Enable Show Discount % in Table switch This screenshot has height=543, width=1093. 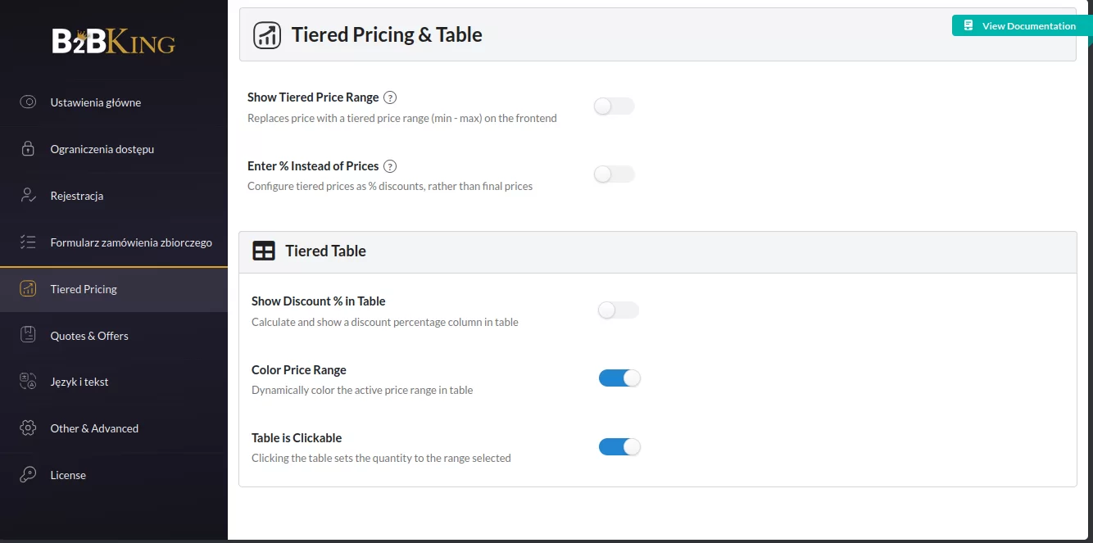pyautogui.click(x=618, y=310)
